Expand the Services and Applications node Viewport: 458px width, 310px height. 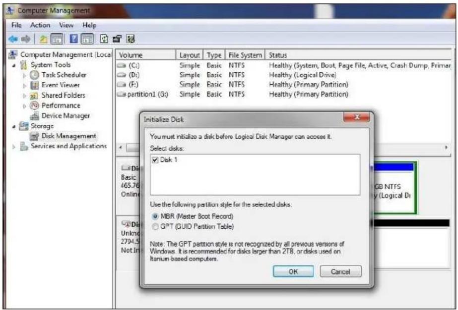tap(14, 147)
